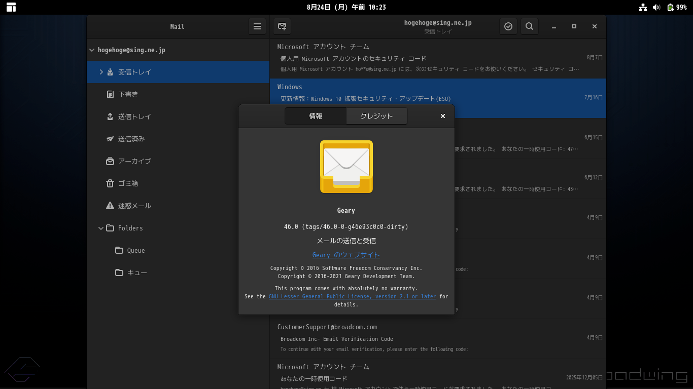Screen dimensions: 693x389
Task: Maximize the Geary main window
Action: [574, 26]
